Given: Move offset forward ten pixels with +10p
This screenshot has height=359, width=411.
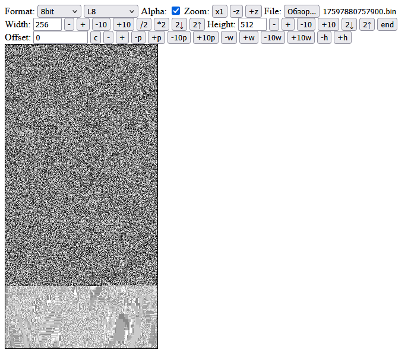Looking at the screenshot, I should pos(205,38).
